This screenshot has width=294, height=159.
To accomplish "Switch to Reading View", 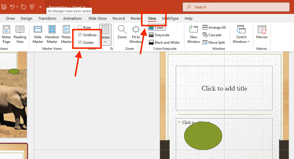I will point(20,34).
